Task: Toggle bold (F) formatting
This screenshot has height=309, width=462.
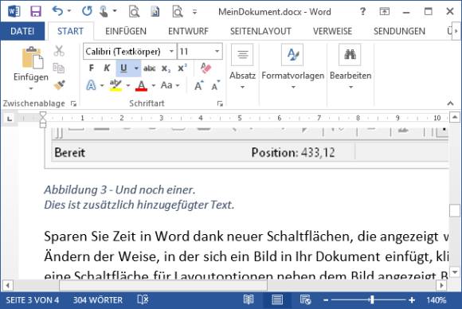Action: [x=92, y=68]
